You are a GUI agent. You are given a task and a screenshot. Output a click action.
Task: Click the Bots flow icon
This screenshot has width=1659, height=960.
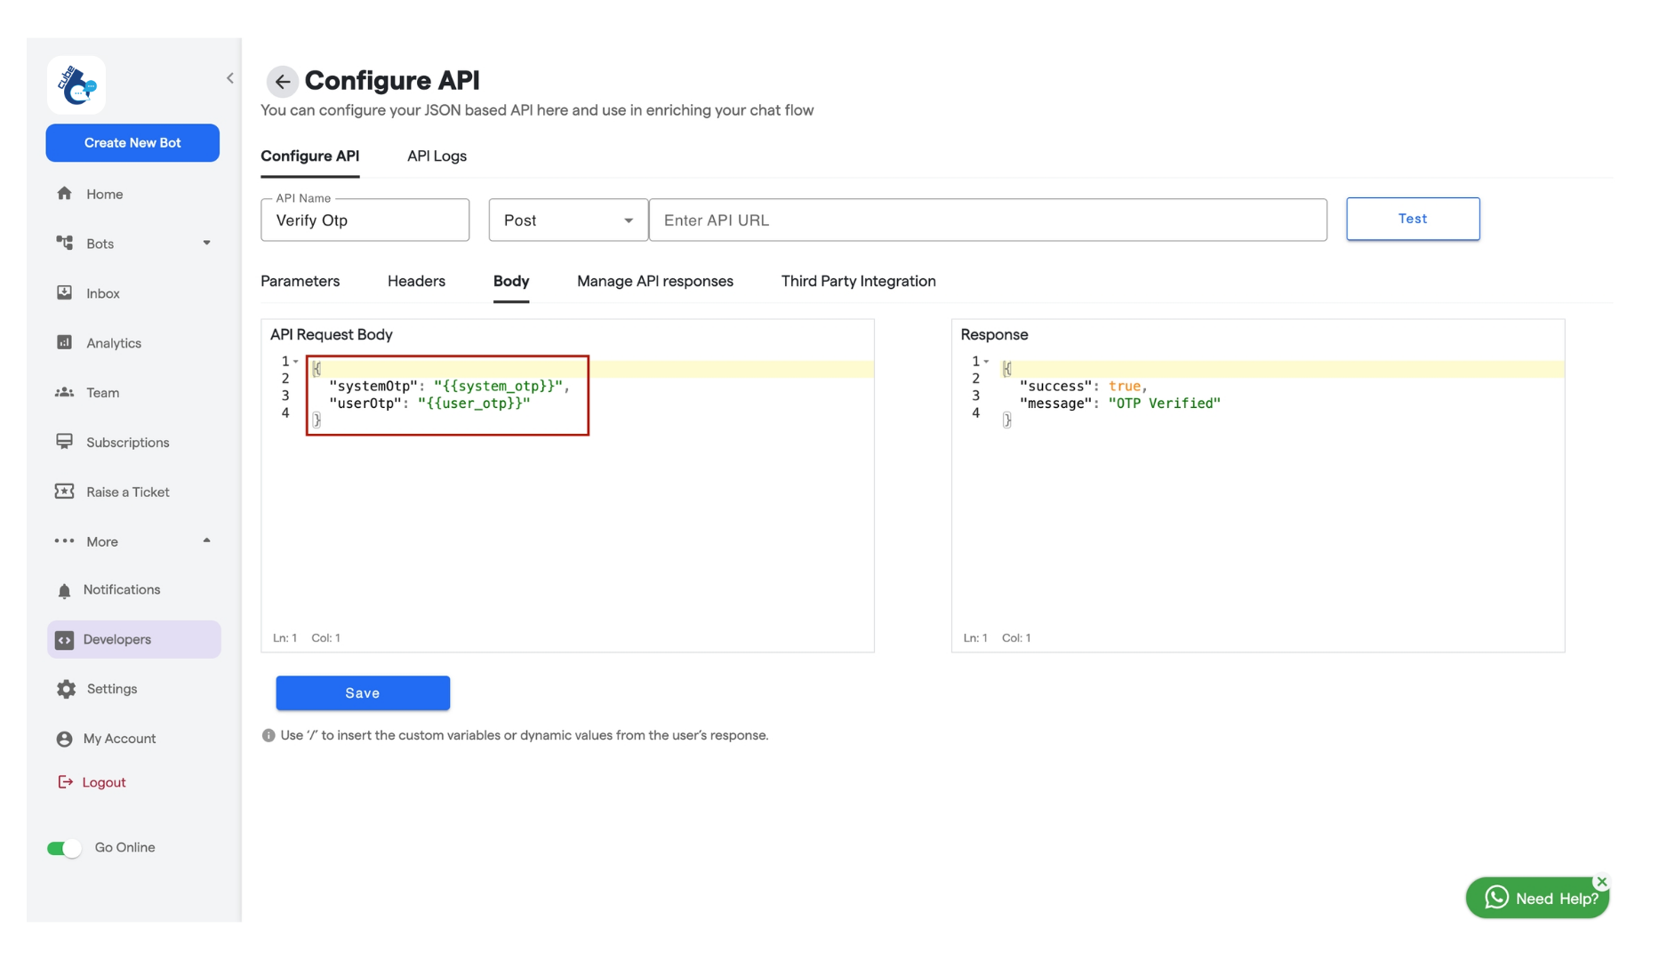pyautogui.click(x=64, y=243)
